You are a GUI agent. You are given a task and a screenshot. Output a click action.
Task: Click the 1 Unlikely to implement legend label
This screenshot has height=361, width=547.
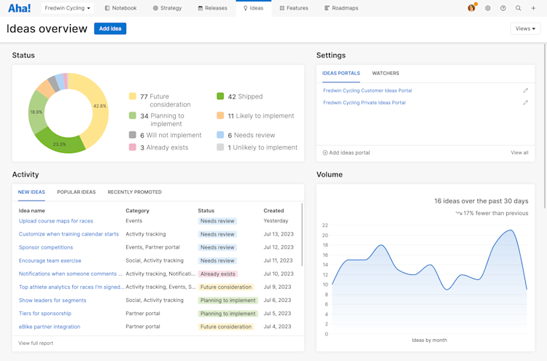tap(263, 147)
